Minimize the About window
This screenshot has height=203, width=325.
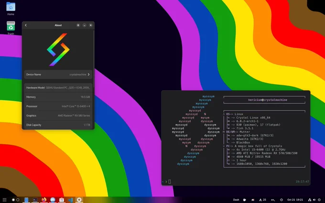85,25
